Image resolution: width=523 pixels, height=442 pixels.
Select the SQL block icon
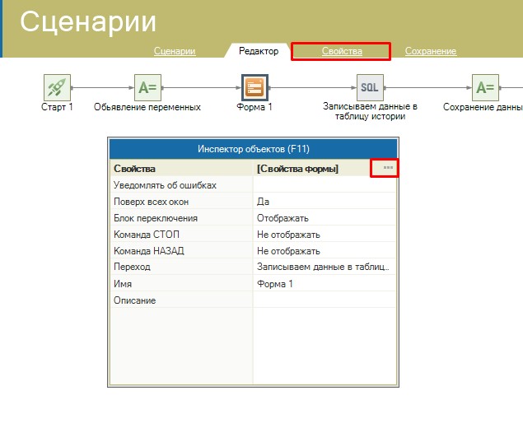click(x=370, y=88)
